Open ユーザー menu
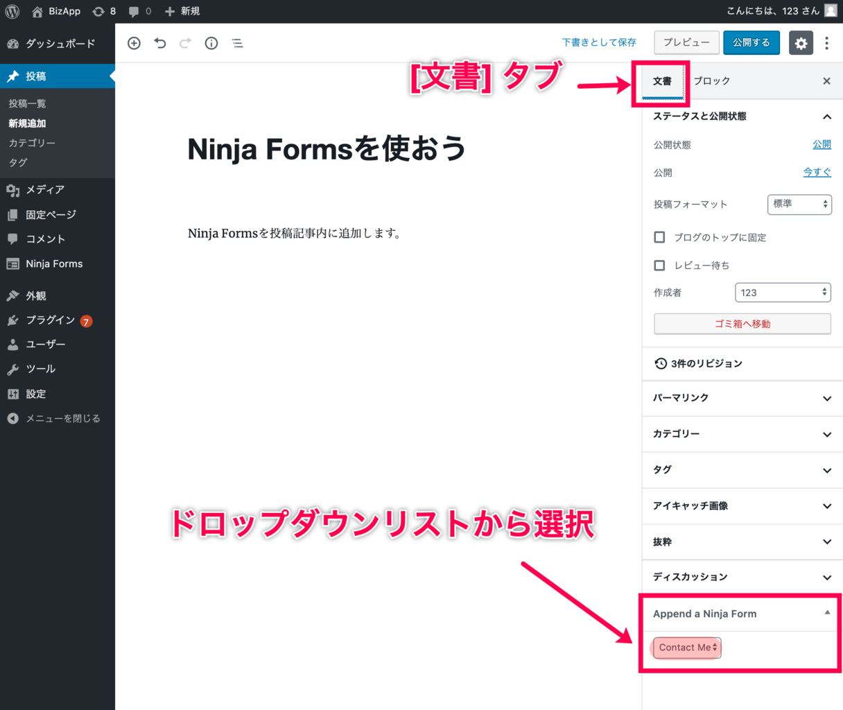The width and height of the screenshot is (843, 710). pyautogui.click(x=58, y=345)
